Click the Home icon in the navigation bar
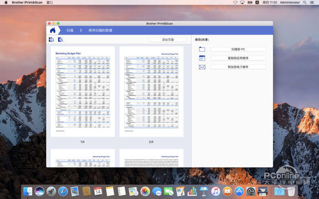Screen dimensions: 319x199 [53, 30]
